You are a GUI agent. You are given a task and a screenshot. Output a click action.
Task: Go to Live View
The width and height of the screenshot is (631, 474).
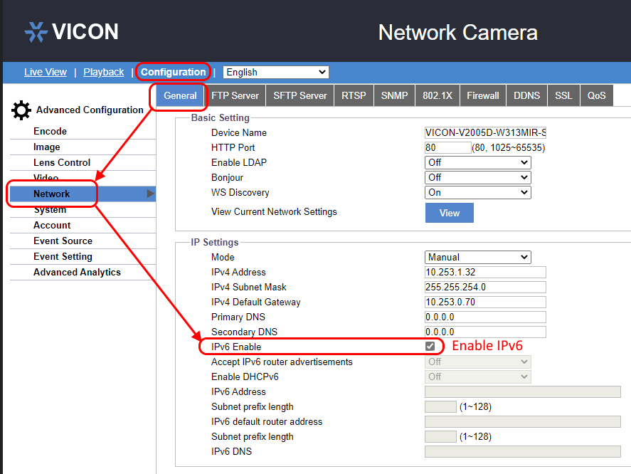pyautogui.click(x=45, y=72)
